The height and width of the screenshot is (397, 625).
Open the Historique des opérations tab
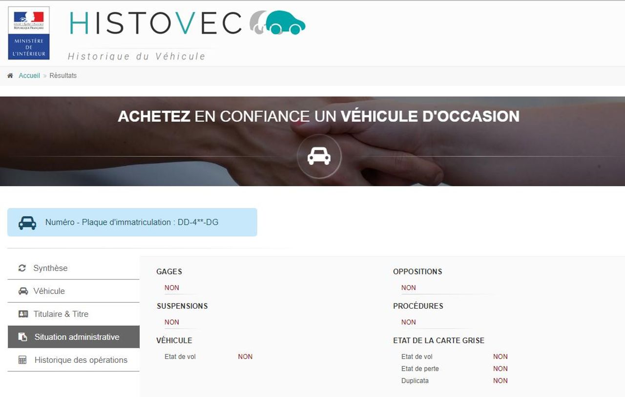pos(81,360)
